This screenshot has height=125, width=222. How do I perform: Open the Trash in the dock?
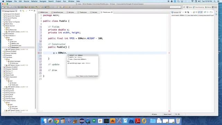[x=178, y=121]
